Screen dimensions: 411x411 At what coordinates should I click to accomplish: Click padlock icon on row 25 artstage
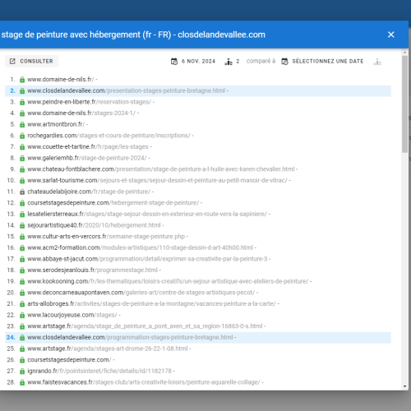point(22,349)
